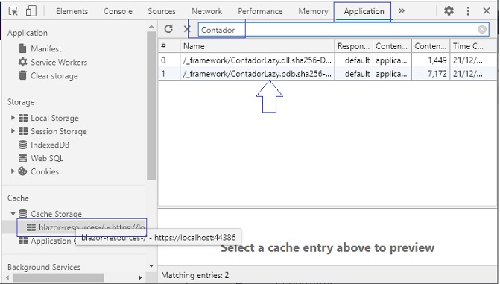Click the Local Storage grid icon
The height and width of the screenshot is (284, 500).
[x=23, y=118]
